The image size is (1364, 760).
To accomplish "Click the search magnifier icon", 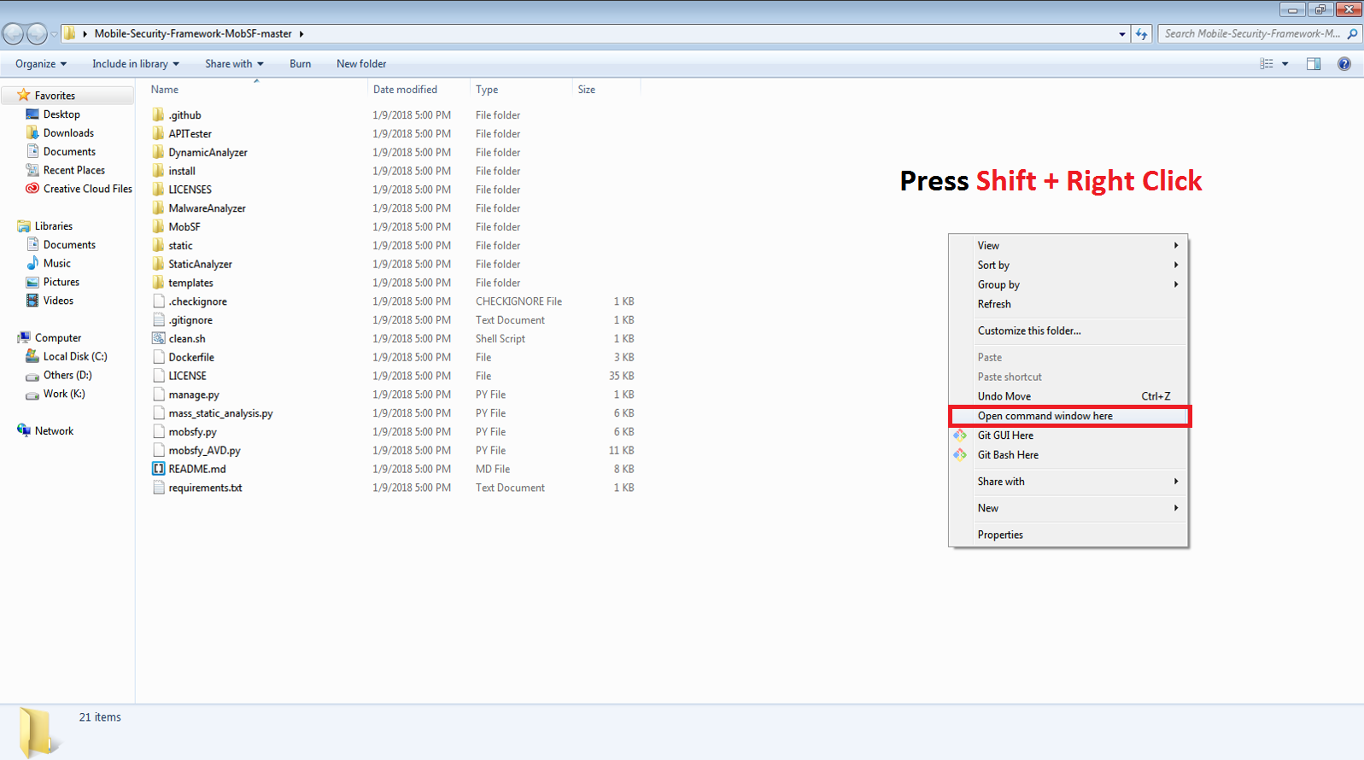I will pyautogui.click(x=1352, y=34).
